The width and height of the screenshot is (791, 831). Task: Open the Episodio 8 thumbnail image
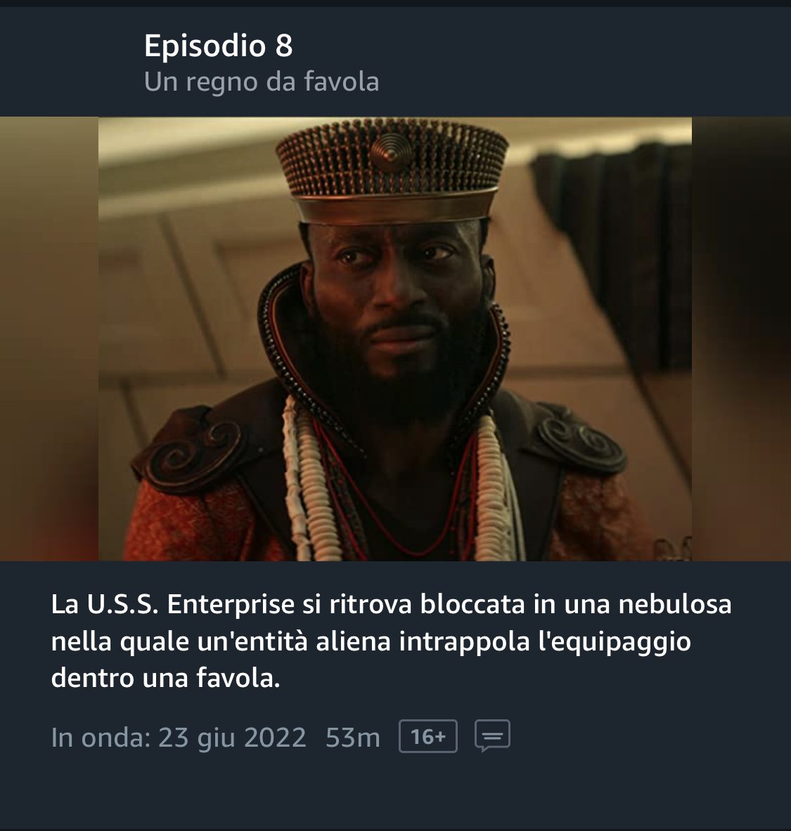395,339
